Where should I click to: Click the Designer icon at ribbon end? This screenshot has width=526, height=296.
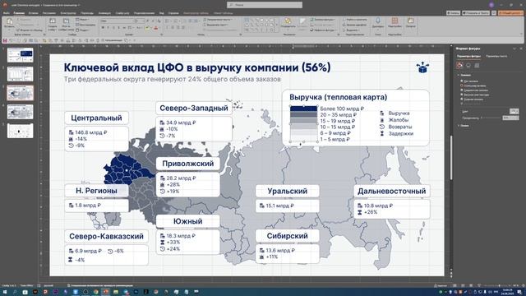tap(411, 21)
